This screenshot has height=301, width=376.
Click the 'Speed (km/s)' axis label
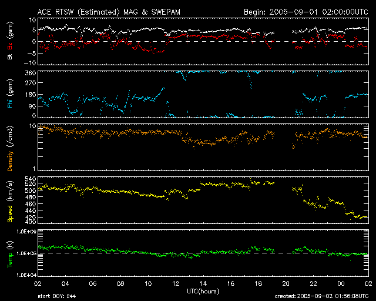click(10, 202)
